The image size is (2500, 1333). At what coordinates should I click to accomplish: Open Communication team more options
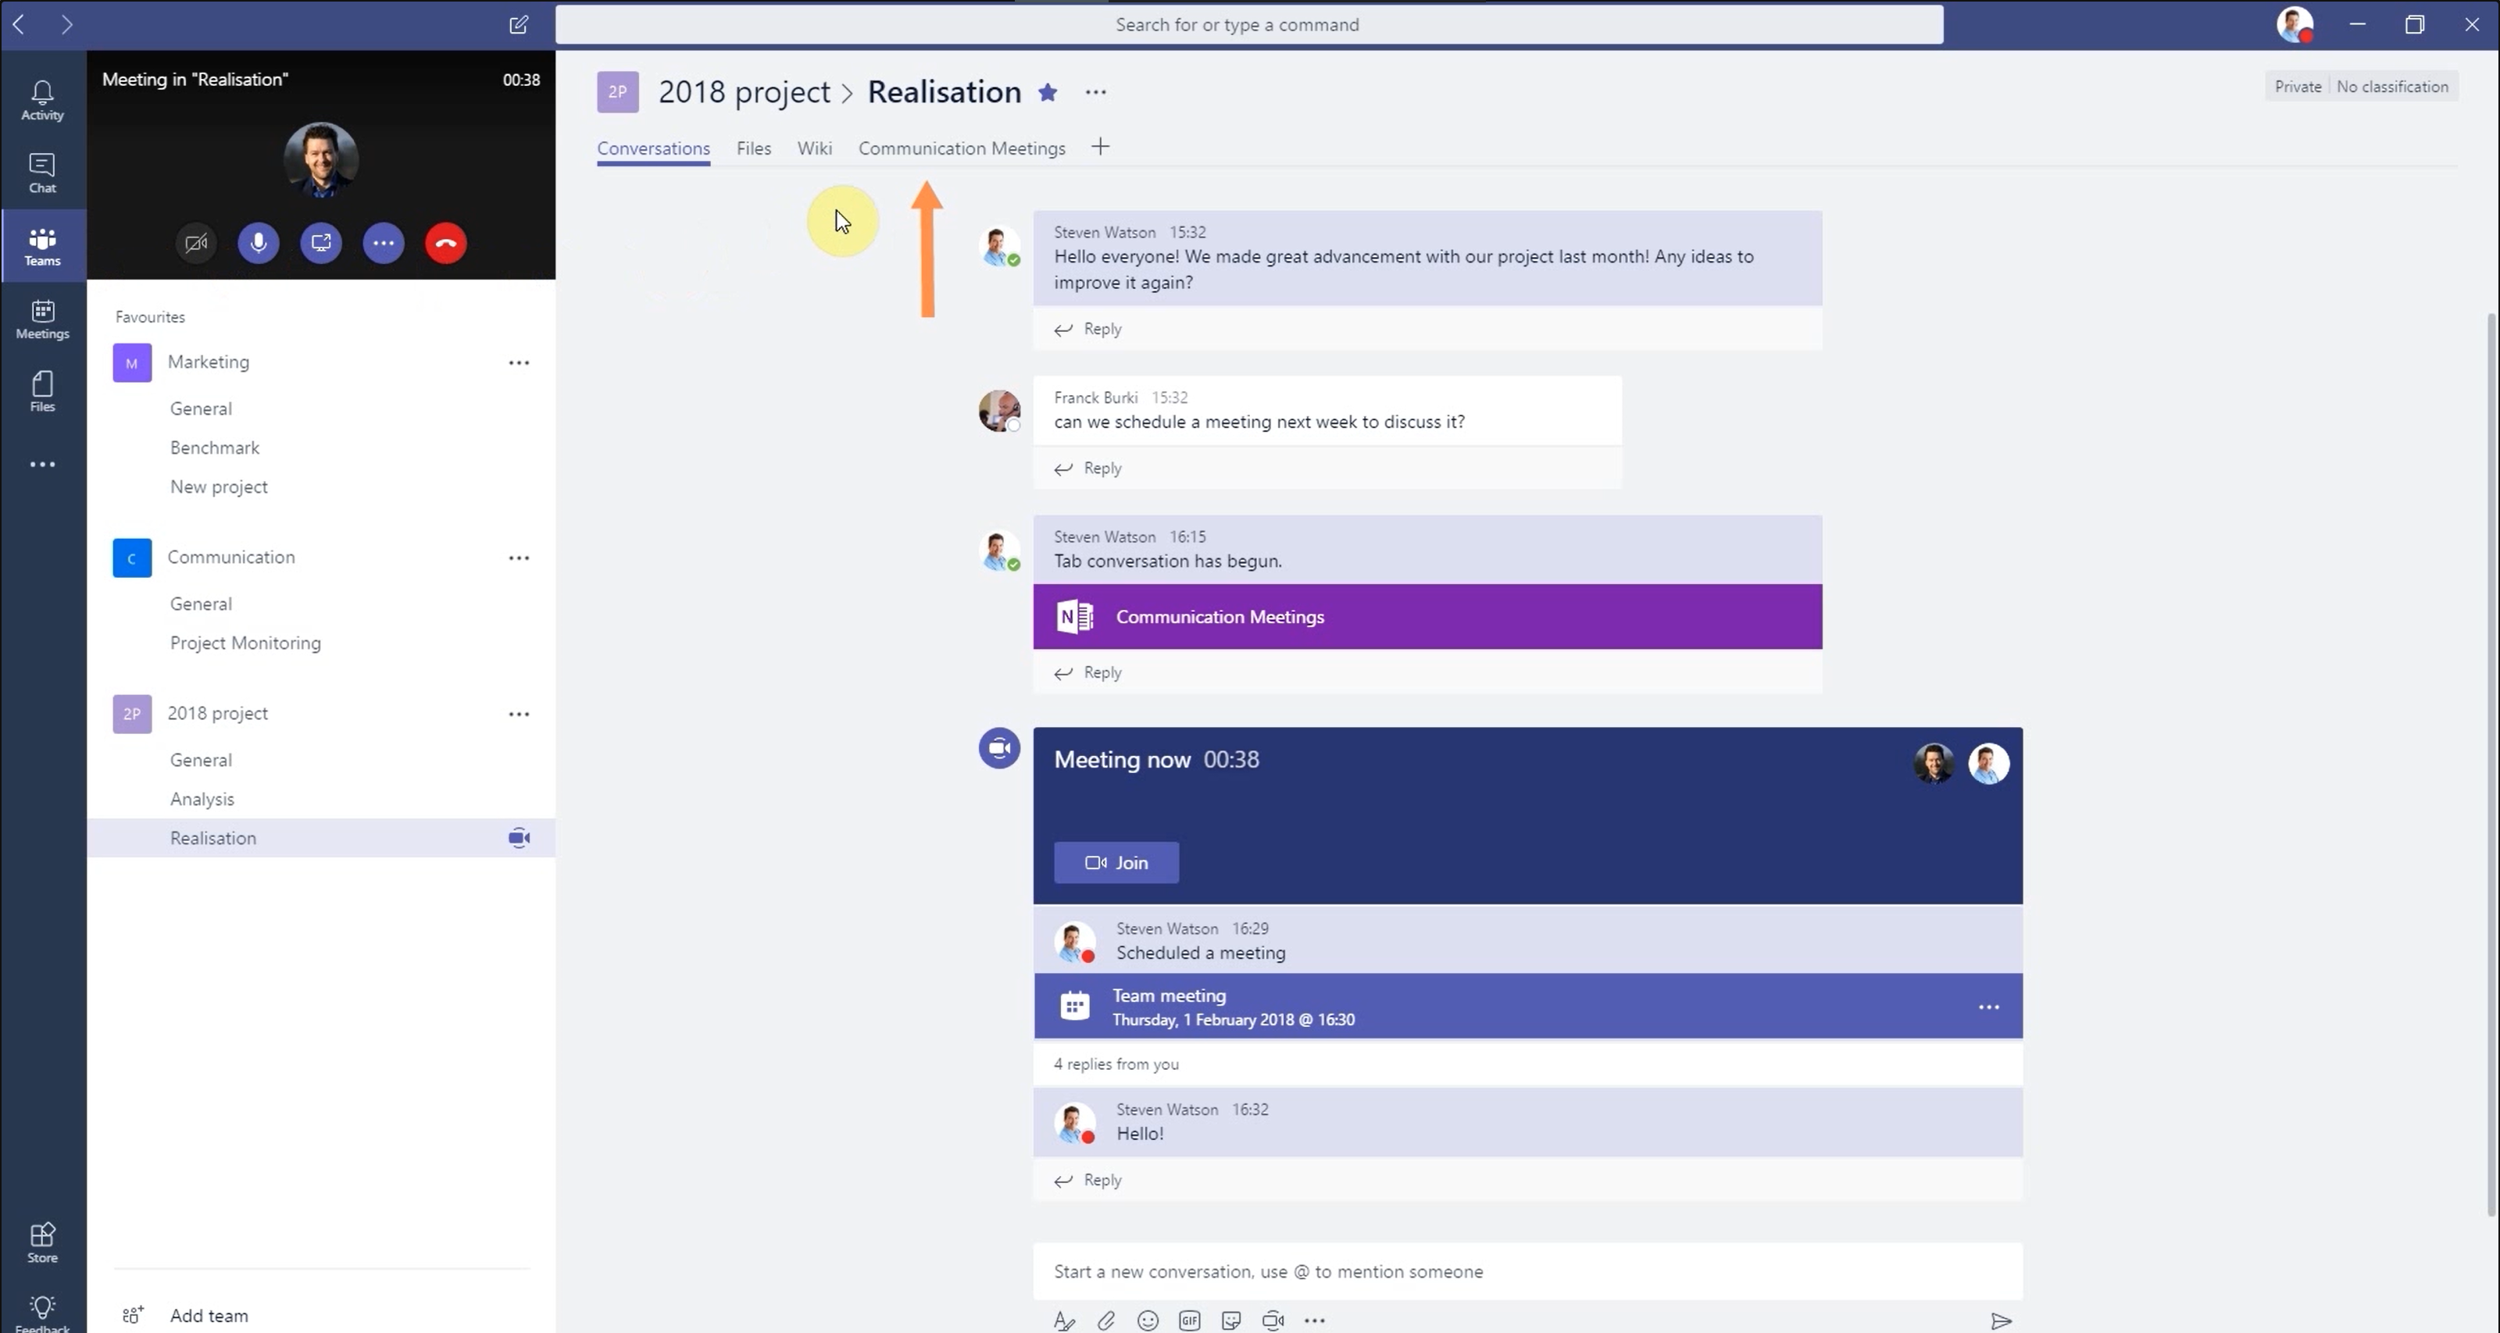520,558
